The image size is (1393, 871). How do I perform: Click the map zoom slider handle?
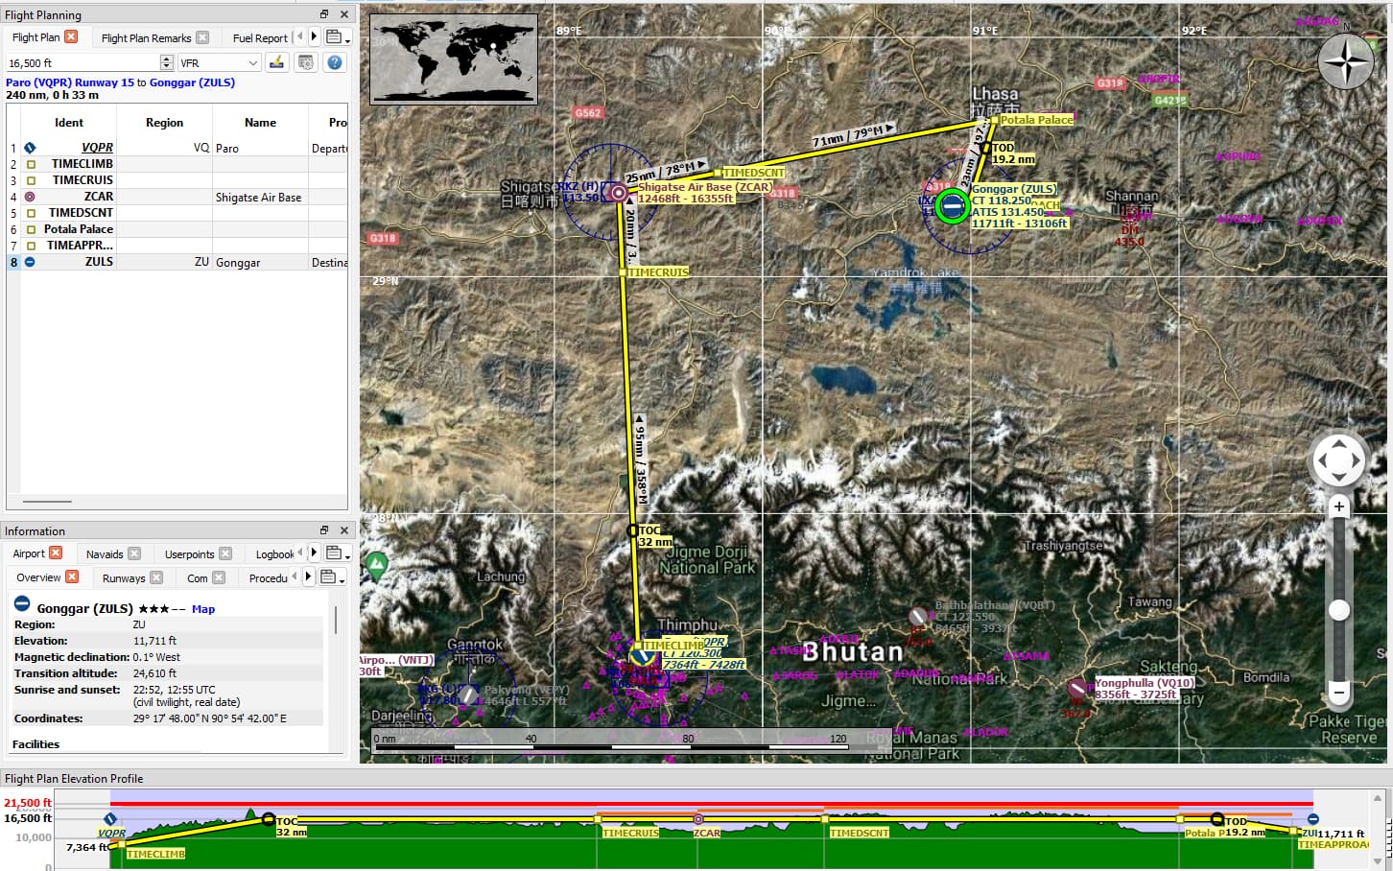tap(1338, 610)
